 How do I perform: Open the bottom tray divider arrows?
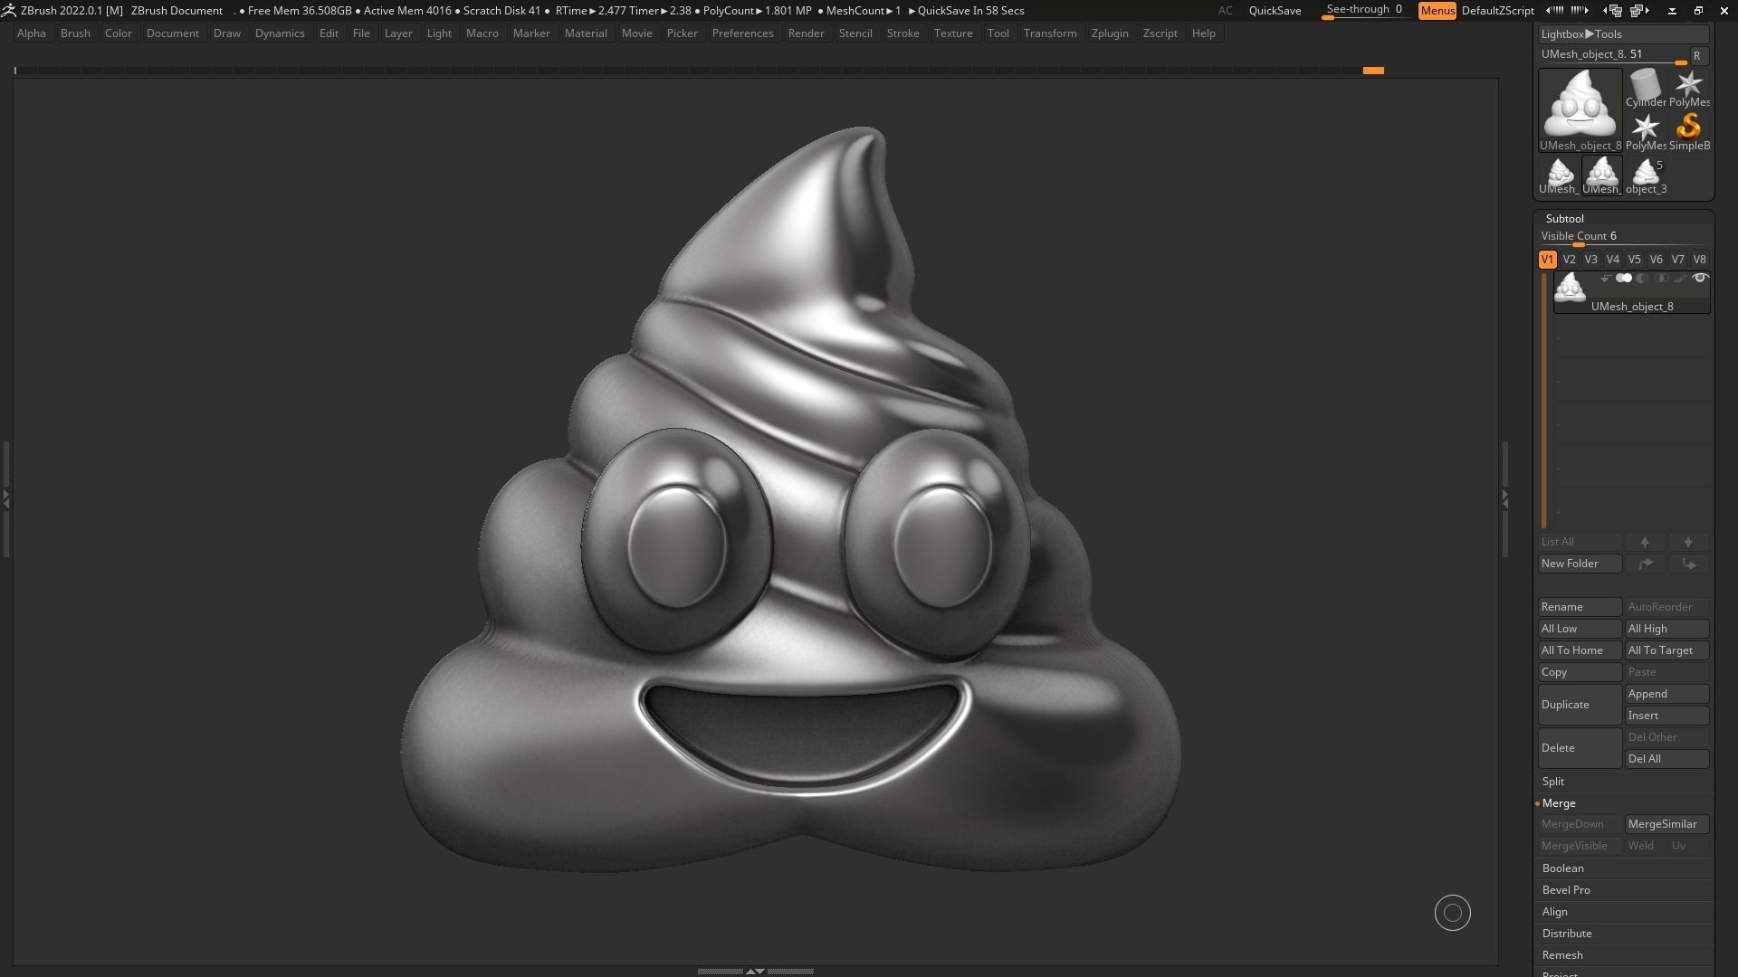coord(754,972)
